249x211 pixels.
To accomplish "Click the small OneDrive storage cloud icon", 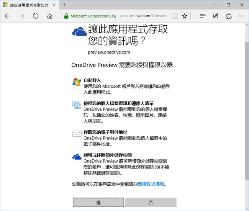I will pyautogui.click(x=77, y=157).
